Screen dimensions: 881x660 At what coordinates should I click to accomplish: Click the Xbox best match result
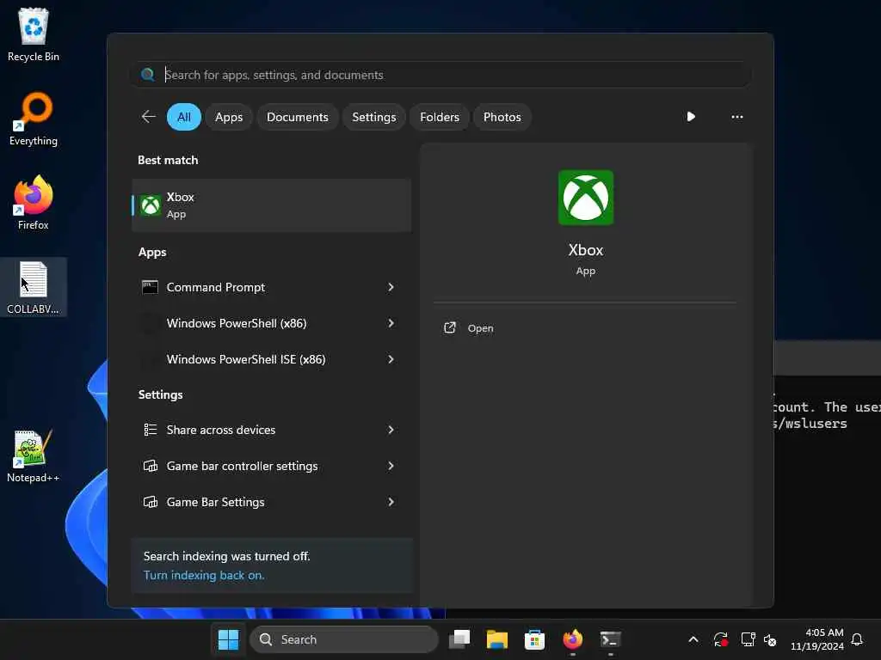point(271,205)
